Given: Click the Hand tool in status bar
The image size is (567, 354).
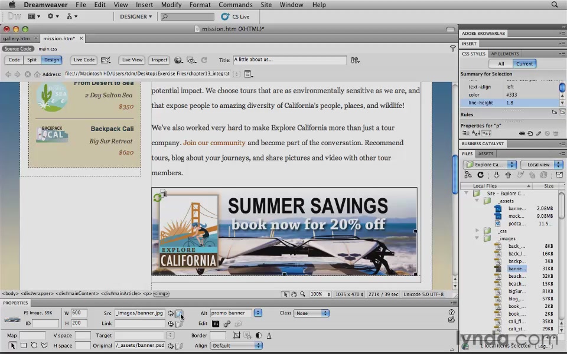Looking at the screenshot, I should pyautogui.click(x=294, y=294).
